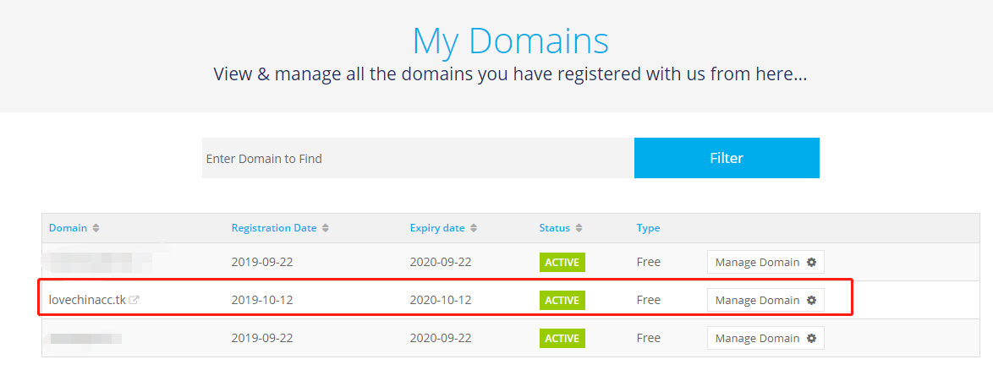
Task: Open Manage Domain in last row
Action: point(765,338)
